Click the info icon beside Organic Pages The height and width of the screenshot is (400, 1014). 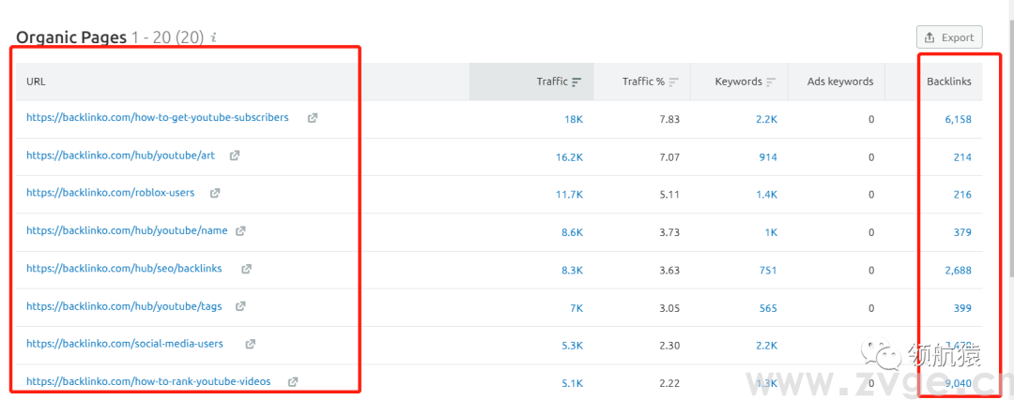214,38
